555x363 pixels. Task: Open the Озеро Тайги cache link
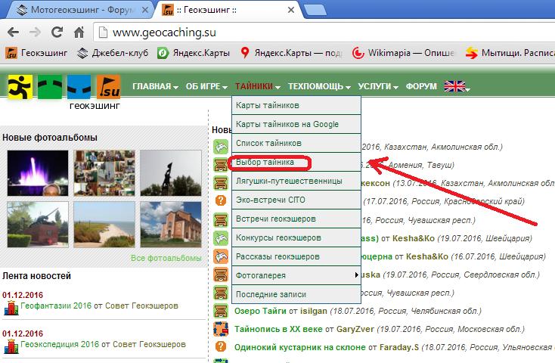[x=260, y=311]
